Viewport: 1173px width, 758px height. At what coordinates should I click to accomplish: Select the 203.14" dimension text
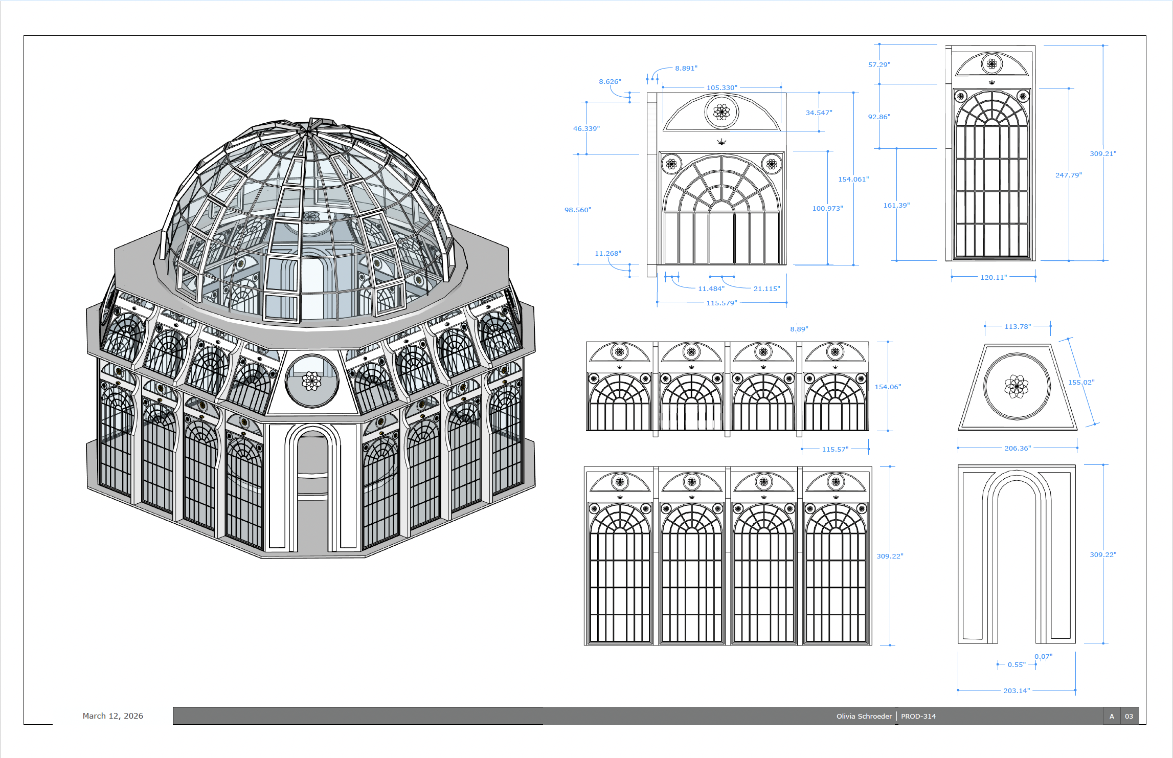(1017, 690)
